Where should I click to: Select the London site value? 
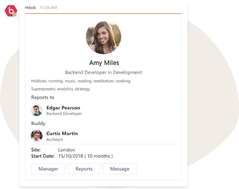(67, 150)
